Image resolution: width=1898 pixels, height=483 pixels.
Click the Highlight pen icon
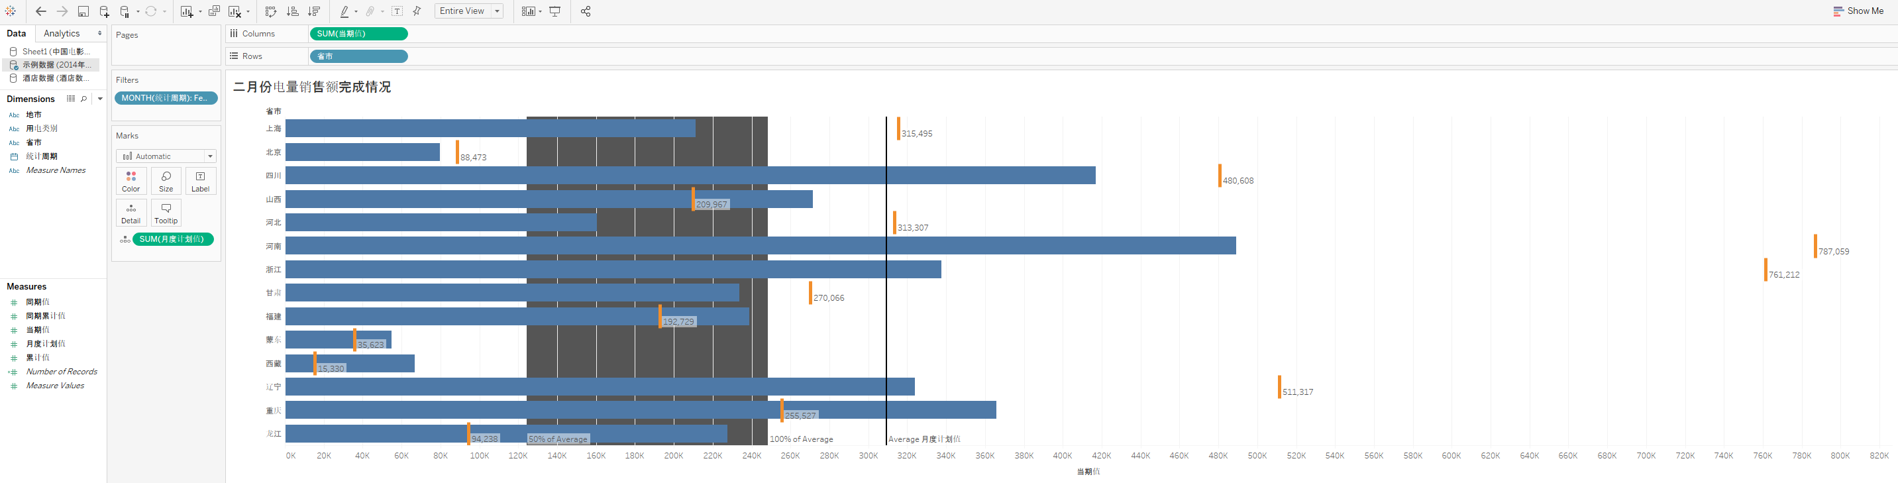click(344, 11)
